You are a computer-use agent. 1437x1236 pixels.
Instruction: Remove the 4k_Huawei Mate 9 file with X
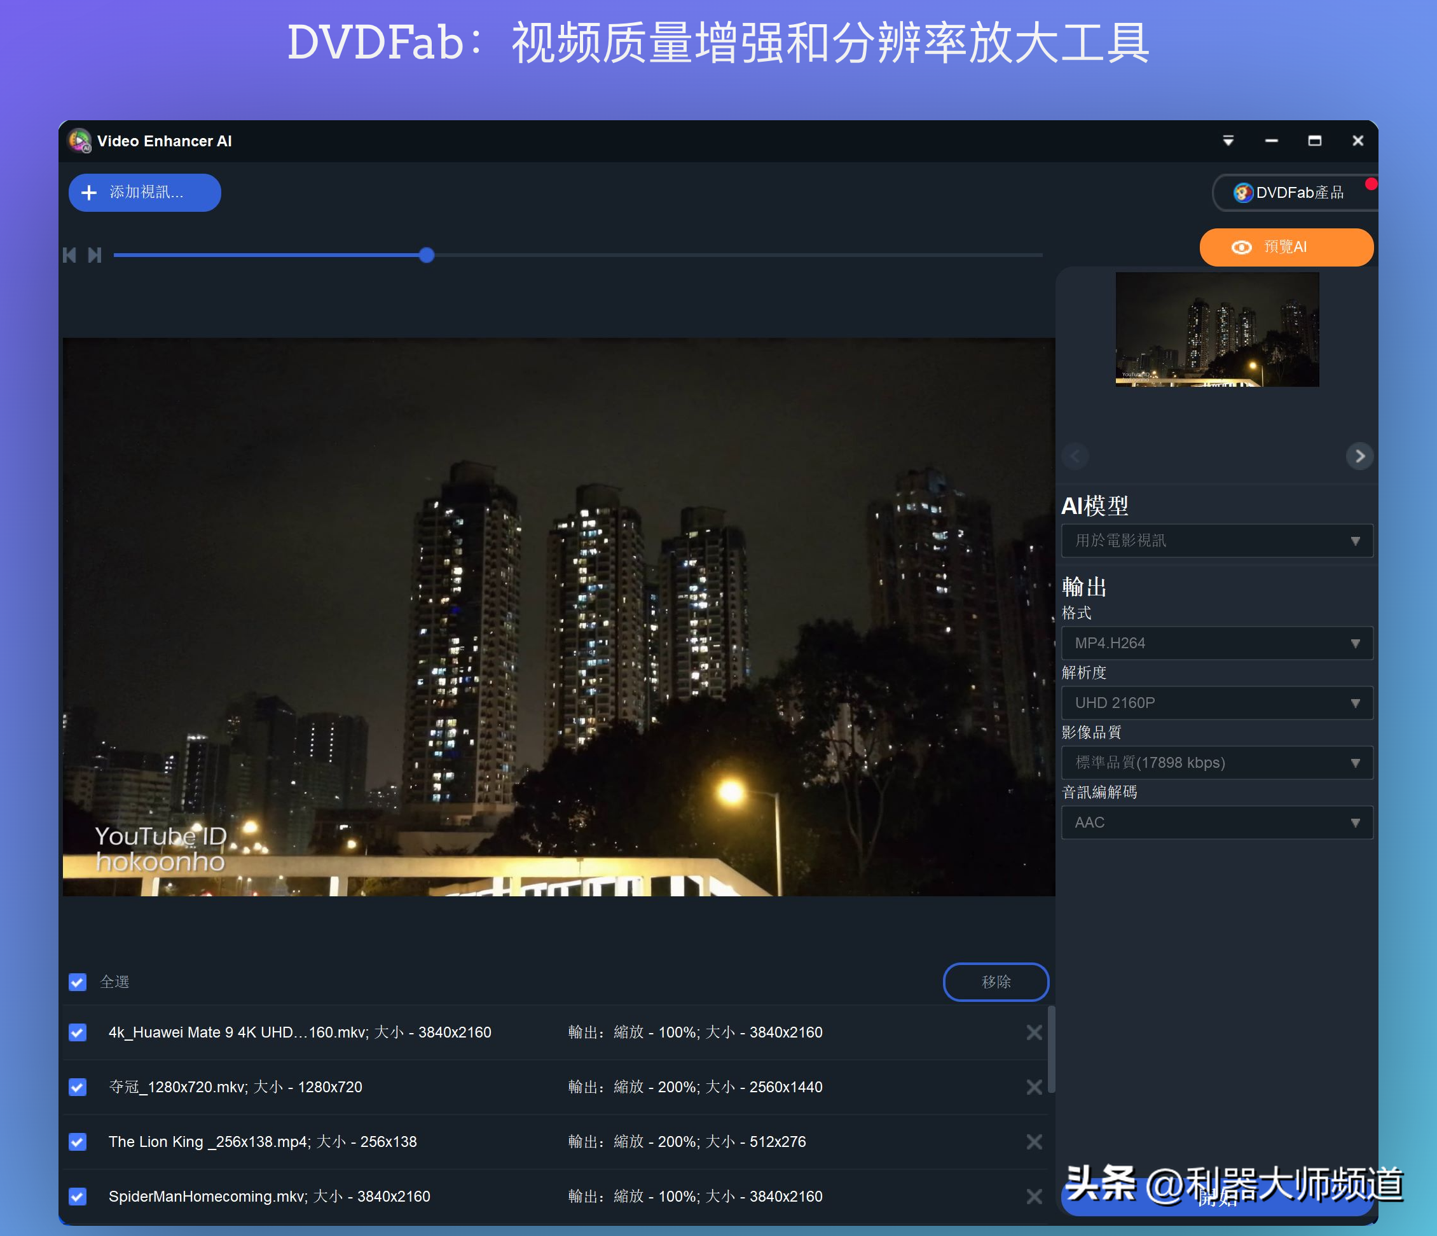click(x=1034, y=1032)
